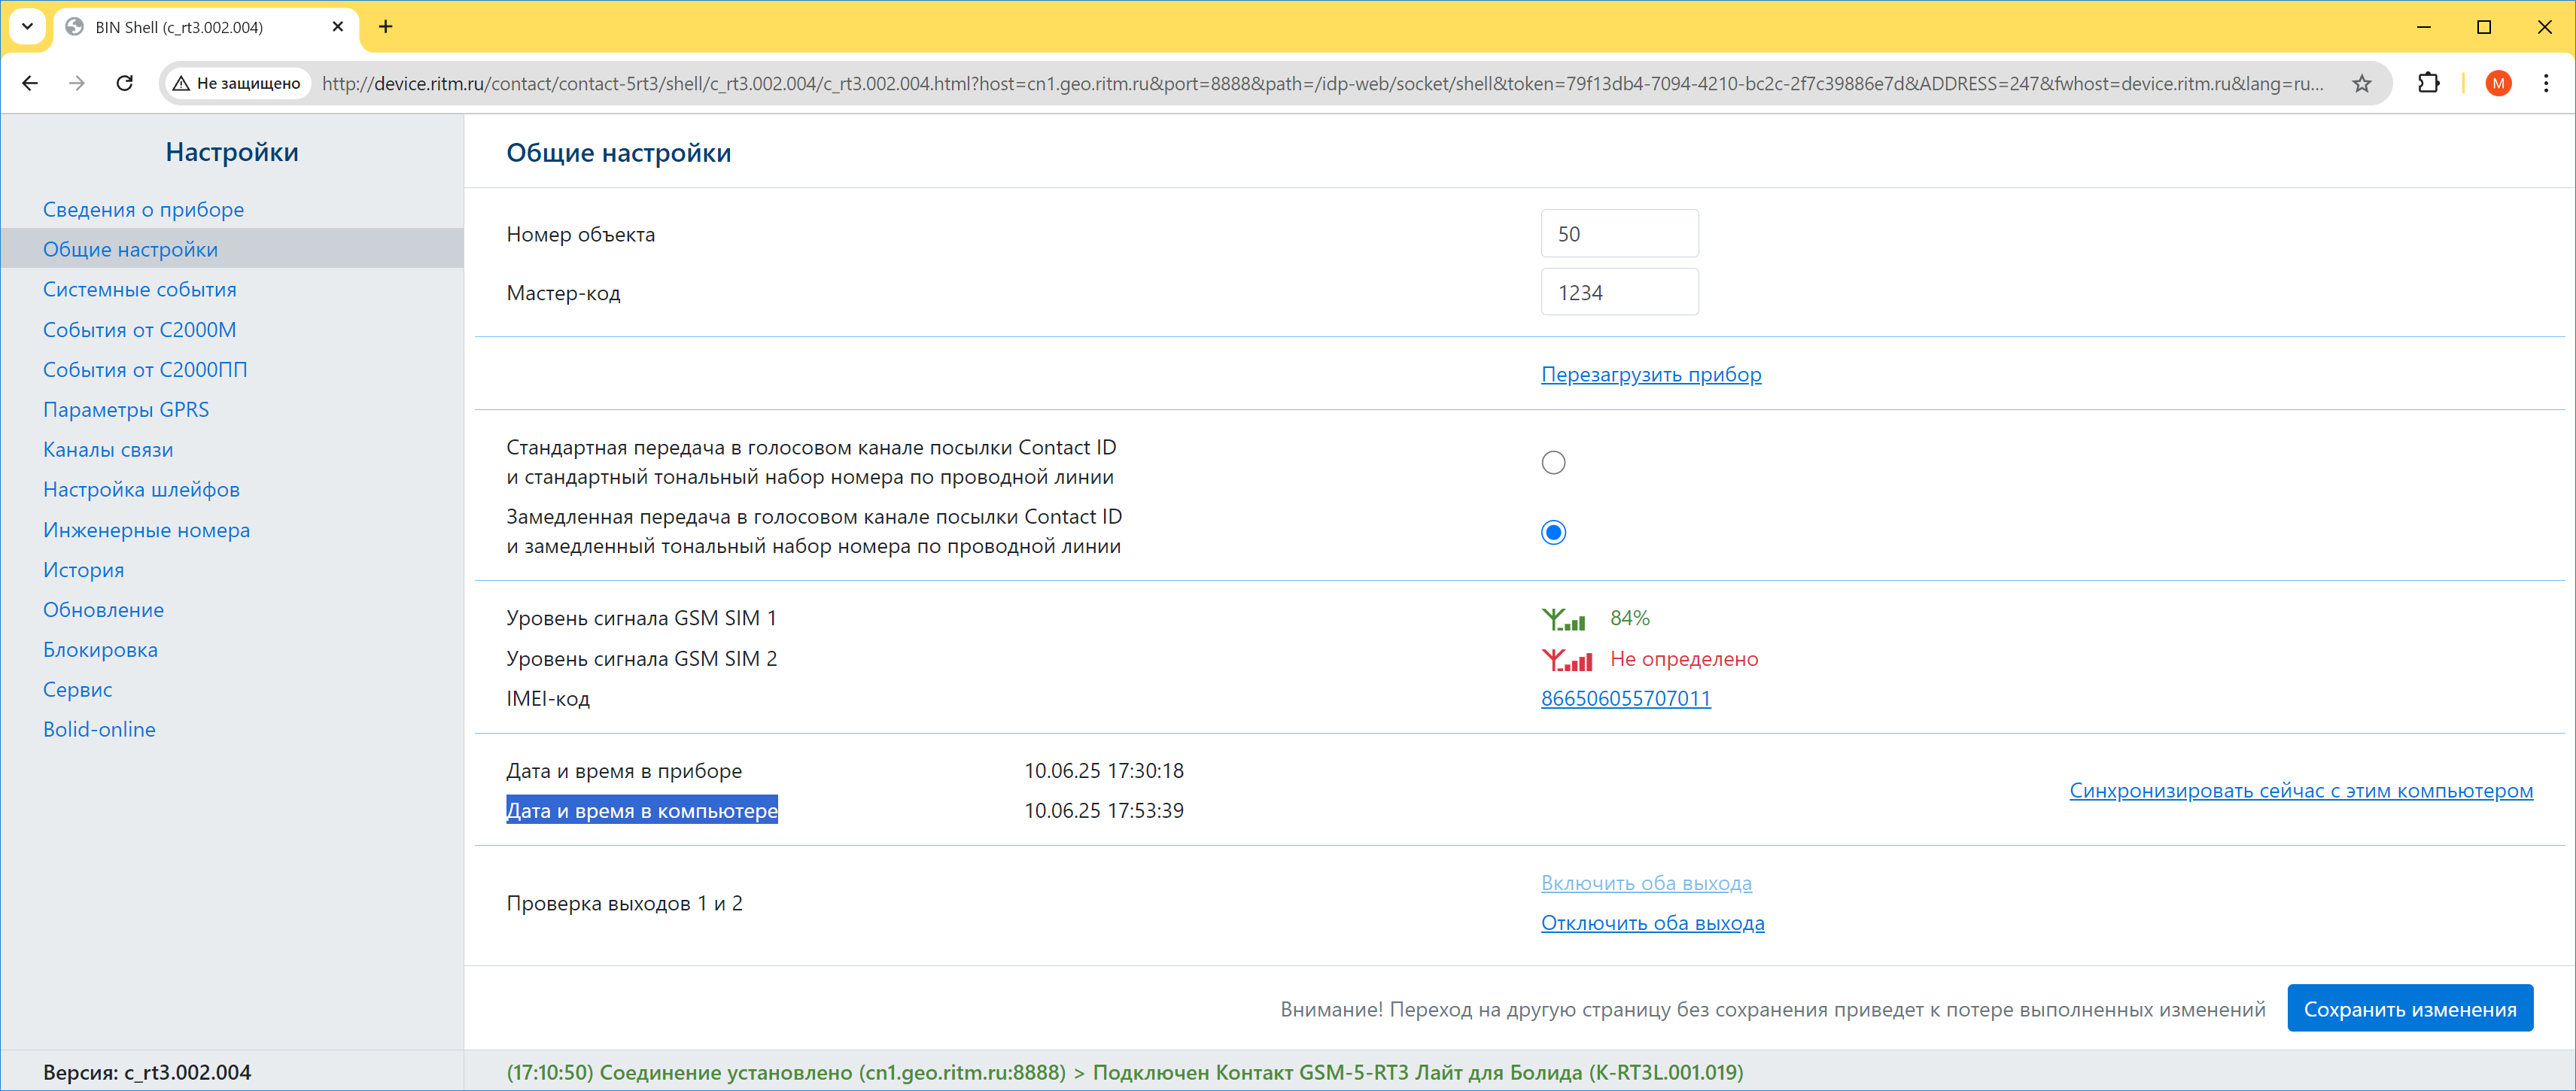Click device time 10.06.25 17:30:18
This screenshot has width=2576, height=1091.
tap(1104, 771)
